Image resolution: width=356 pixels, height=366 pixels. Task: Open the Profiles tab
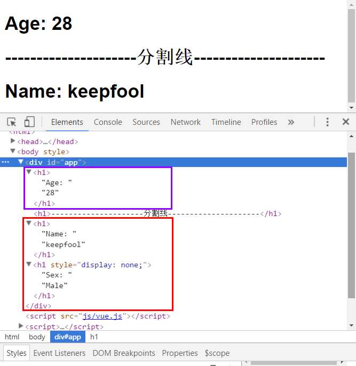tap(264, 122)
